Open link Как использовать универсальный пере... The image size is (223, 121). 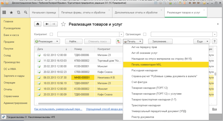click(58, 109)
